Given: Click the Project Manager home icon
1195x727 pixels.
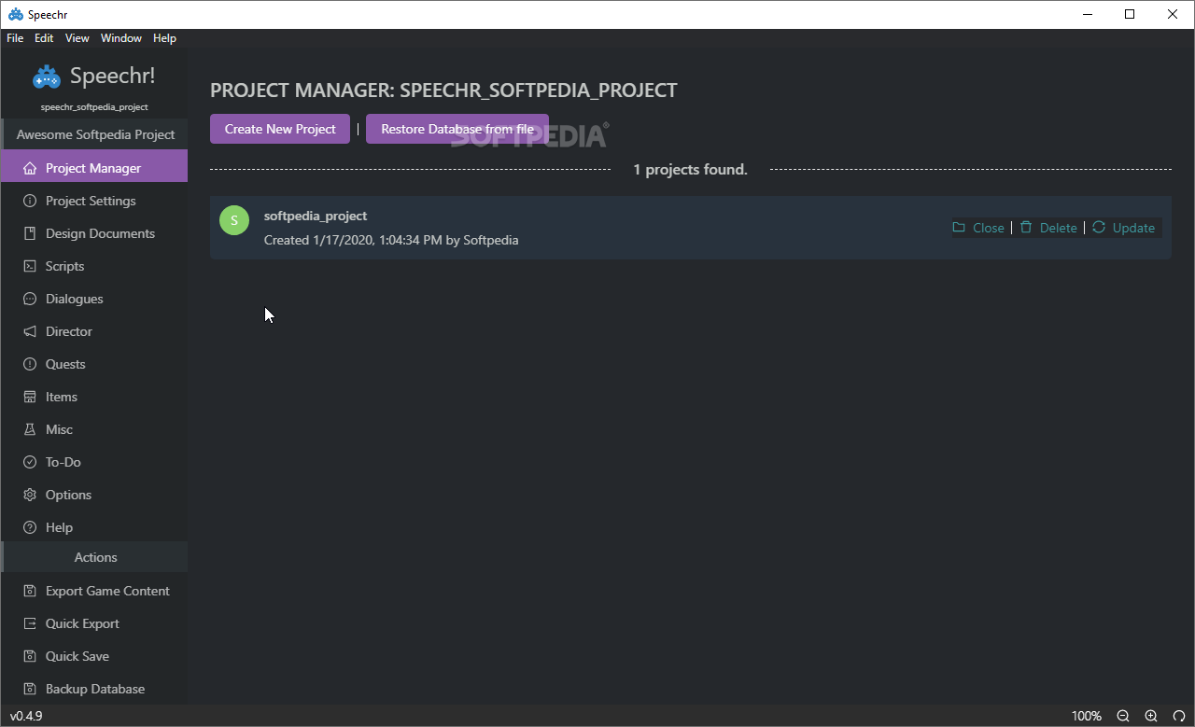Looking at the screenshot, I should click(30, 168).
